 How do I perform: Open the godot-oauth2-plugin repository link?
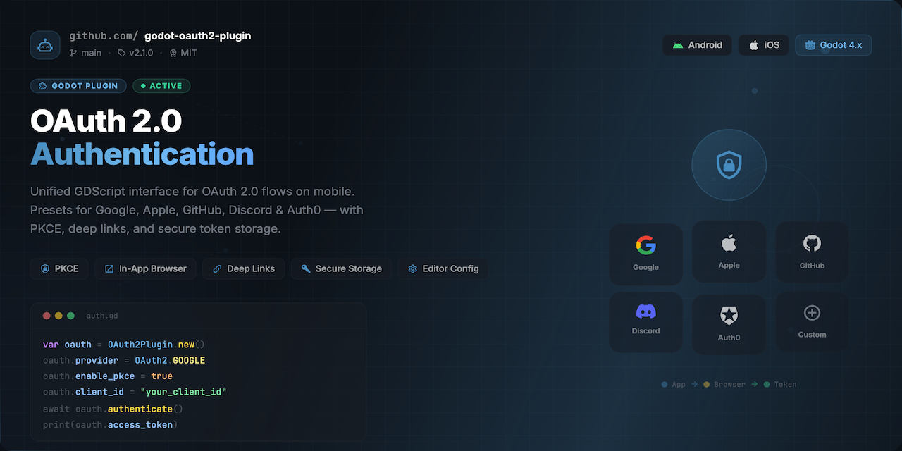pyautogui.click(x=197, y=36)
